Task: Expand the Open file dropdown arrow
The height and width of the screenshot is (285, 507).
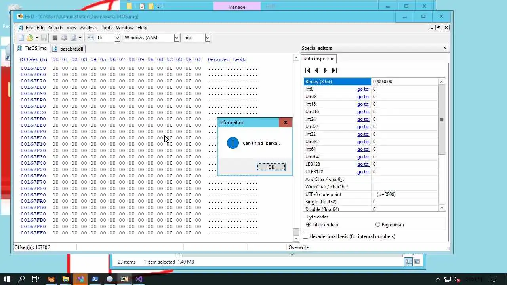Action: click(37, 38)
